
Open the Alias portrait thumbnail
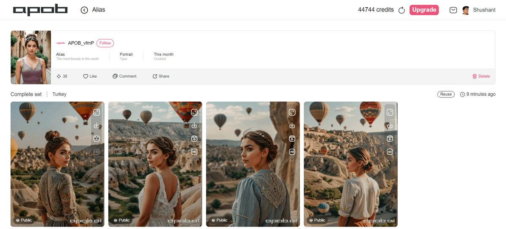tap(31, 57)
